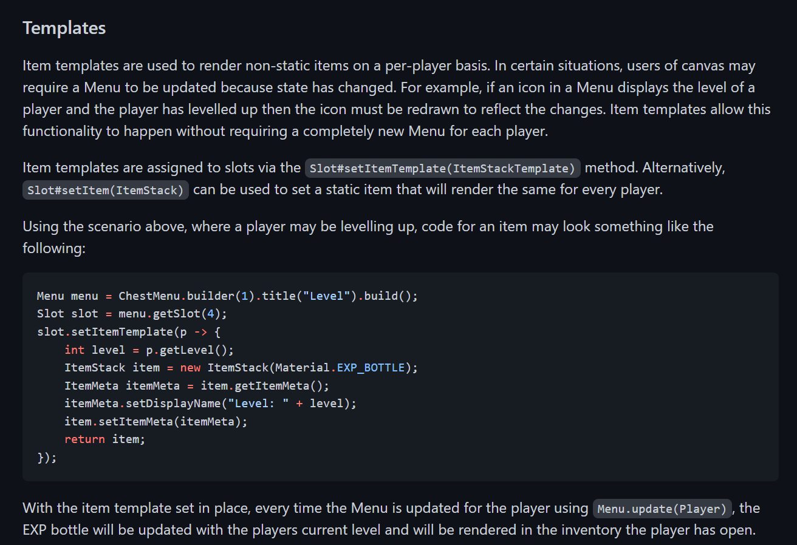Click the setDisplayName code line
This screenshot has width=797, height=545.
click(x=211, y=404)
